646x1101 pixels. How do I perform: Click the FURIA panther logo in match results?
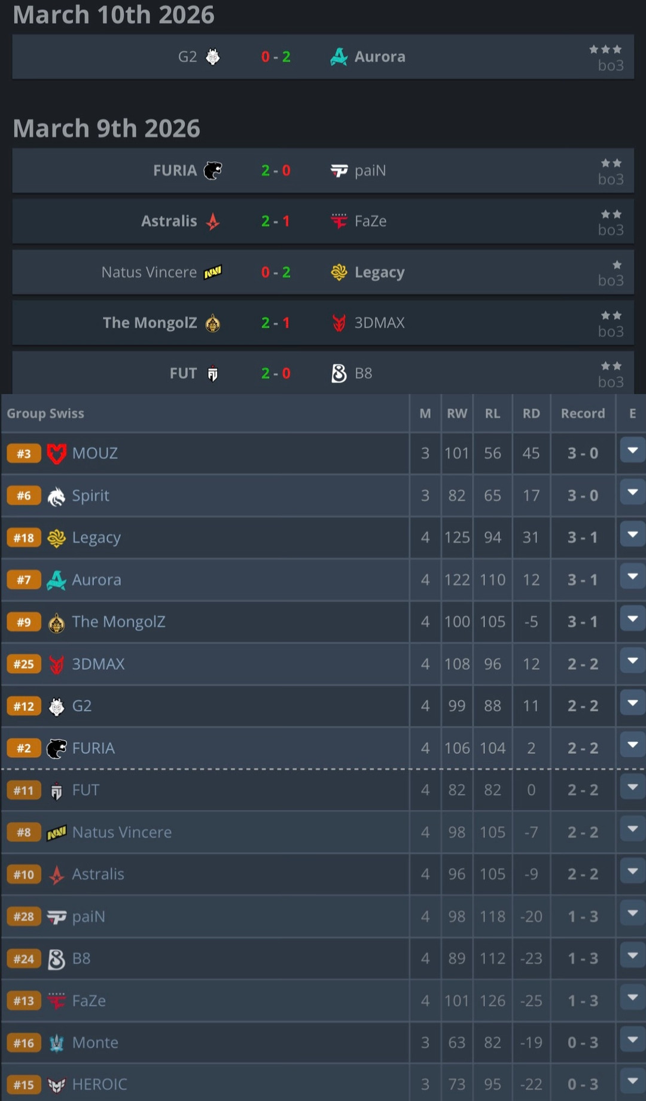(212, 171)
